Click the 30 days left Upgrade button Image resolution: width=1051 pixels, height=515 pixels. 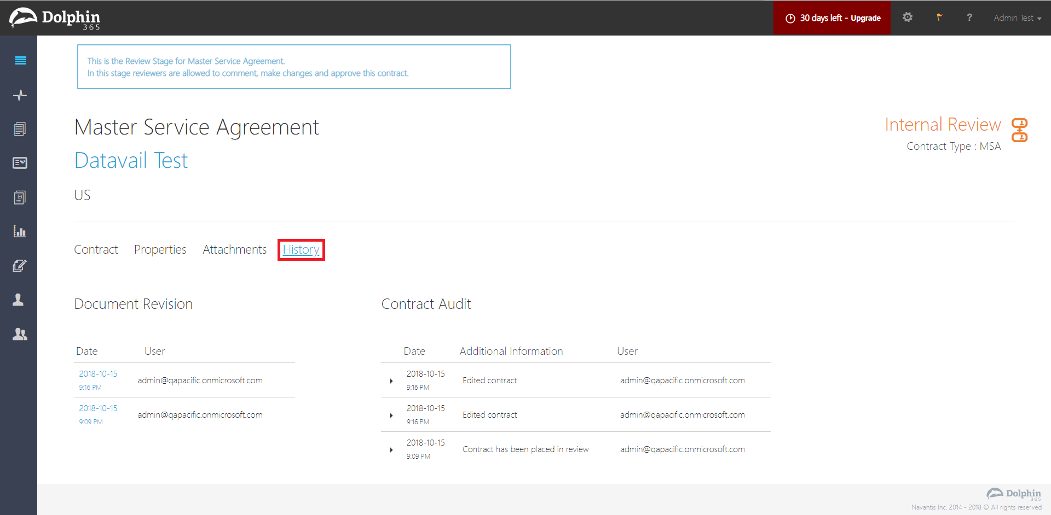click(x=832, y=18)
